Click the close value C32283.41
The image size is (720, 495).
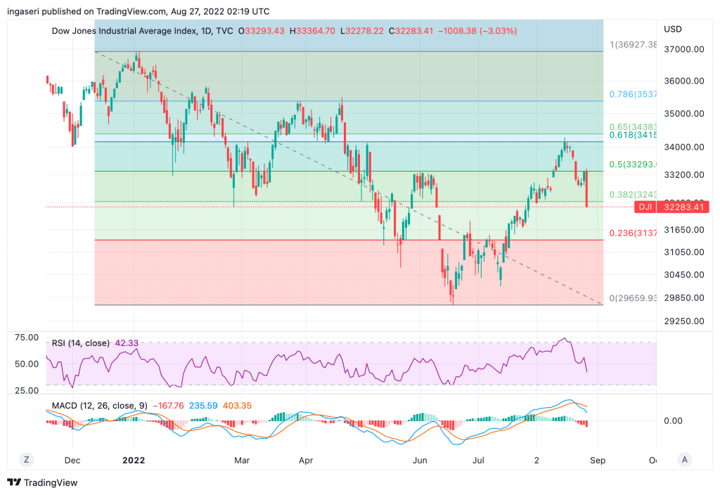coord(411,31)
